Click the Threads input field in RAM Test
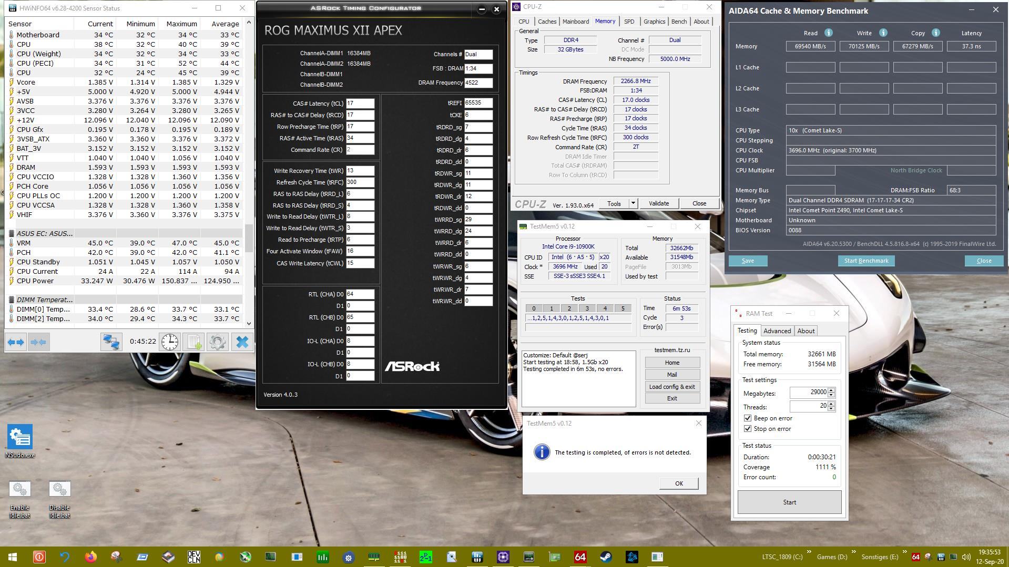 point(809,406)
